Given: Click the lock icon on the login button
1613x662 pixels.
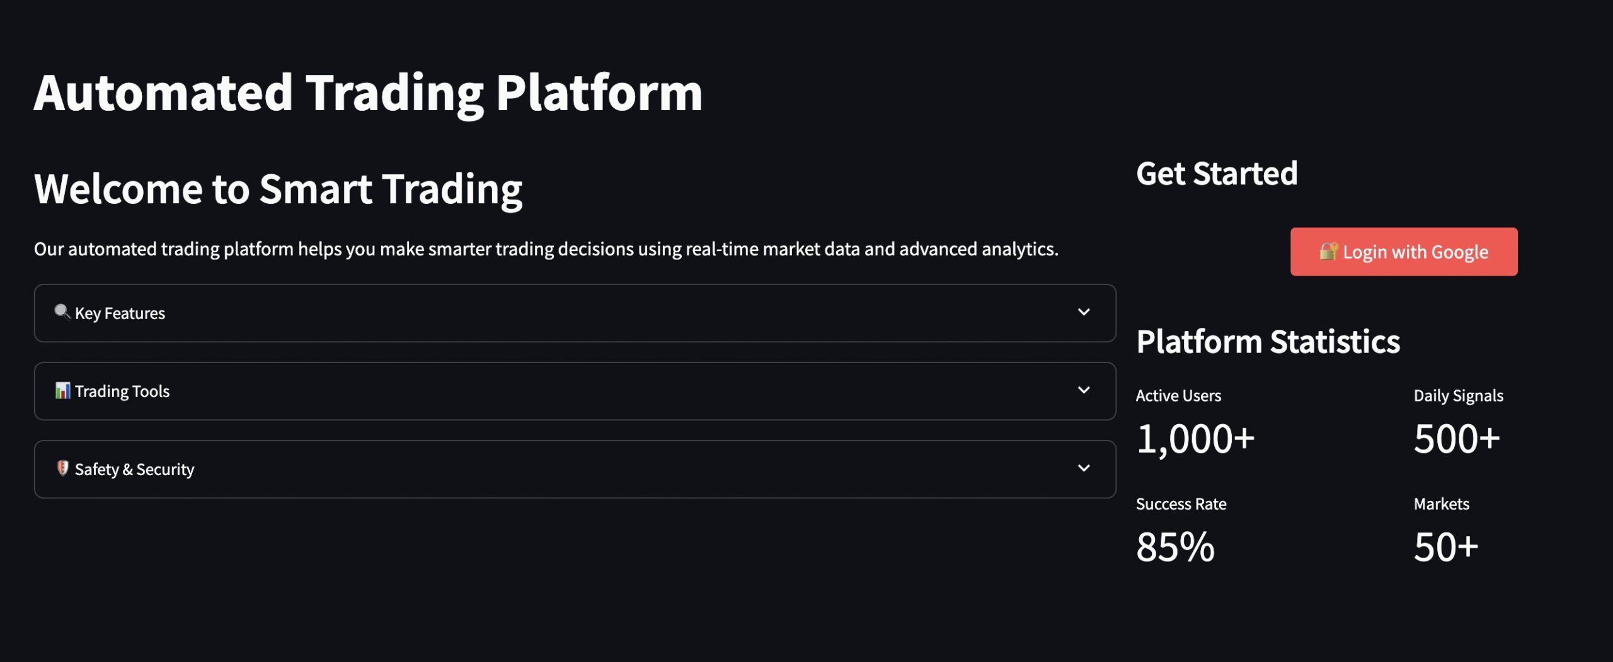Looking at the screenshot, I should [x=1329, y=251].
